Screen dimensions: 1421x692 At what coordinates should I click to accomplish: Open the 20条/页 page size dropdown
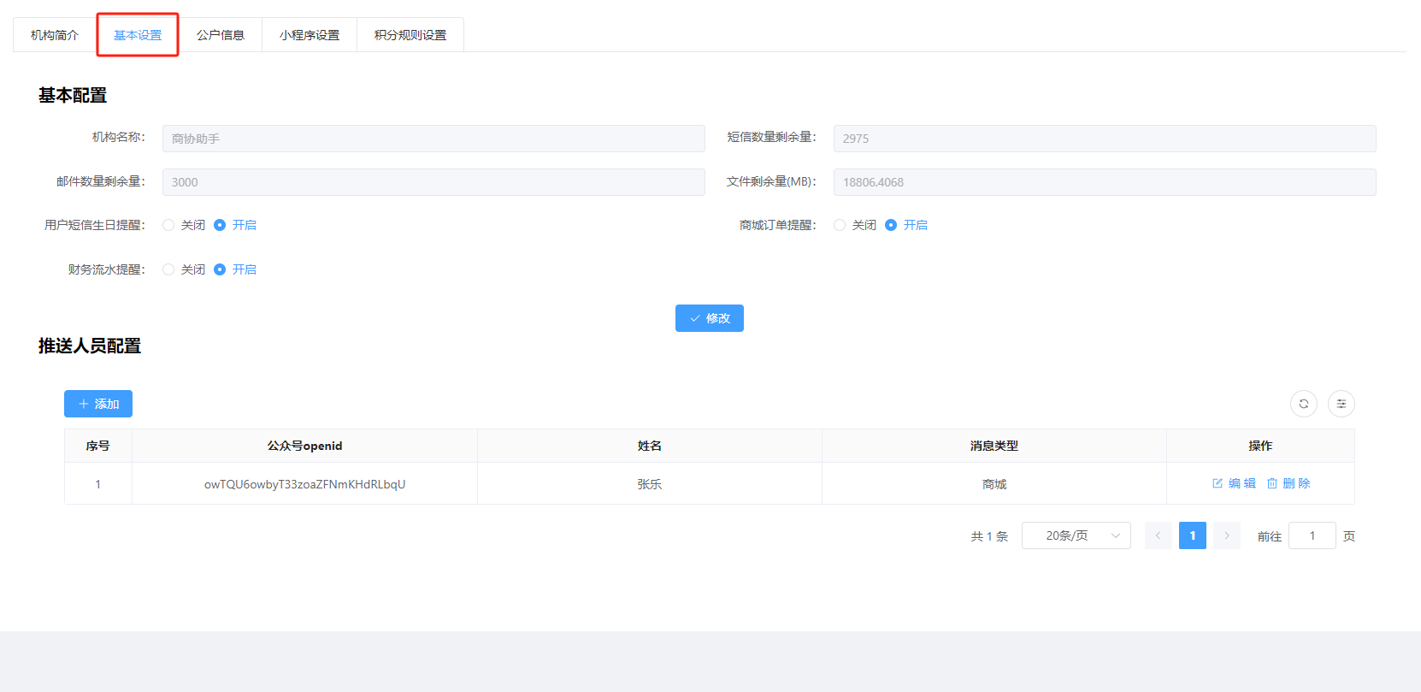(x=1076, y=535)
